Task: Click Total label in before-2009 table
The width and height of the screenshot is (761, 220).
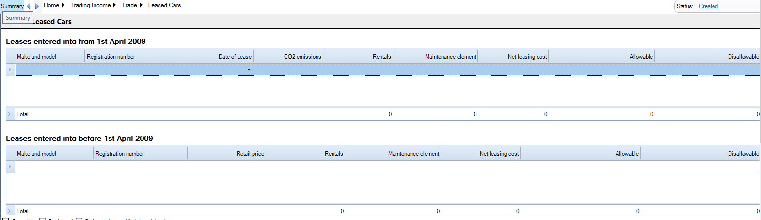Action: pos(22,211)
